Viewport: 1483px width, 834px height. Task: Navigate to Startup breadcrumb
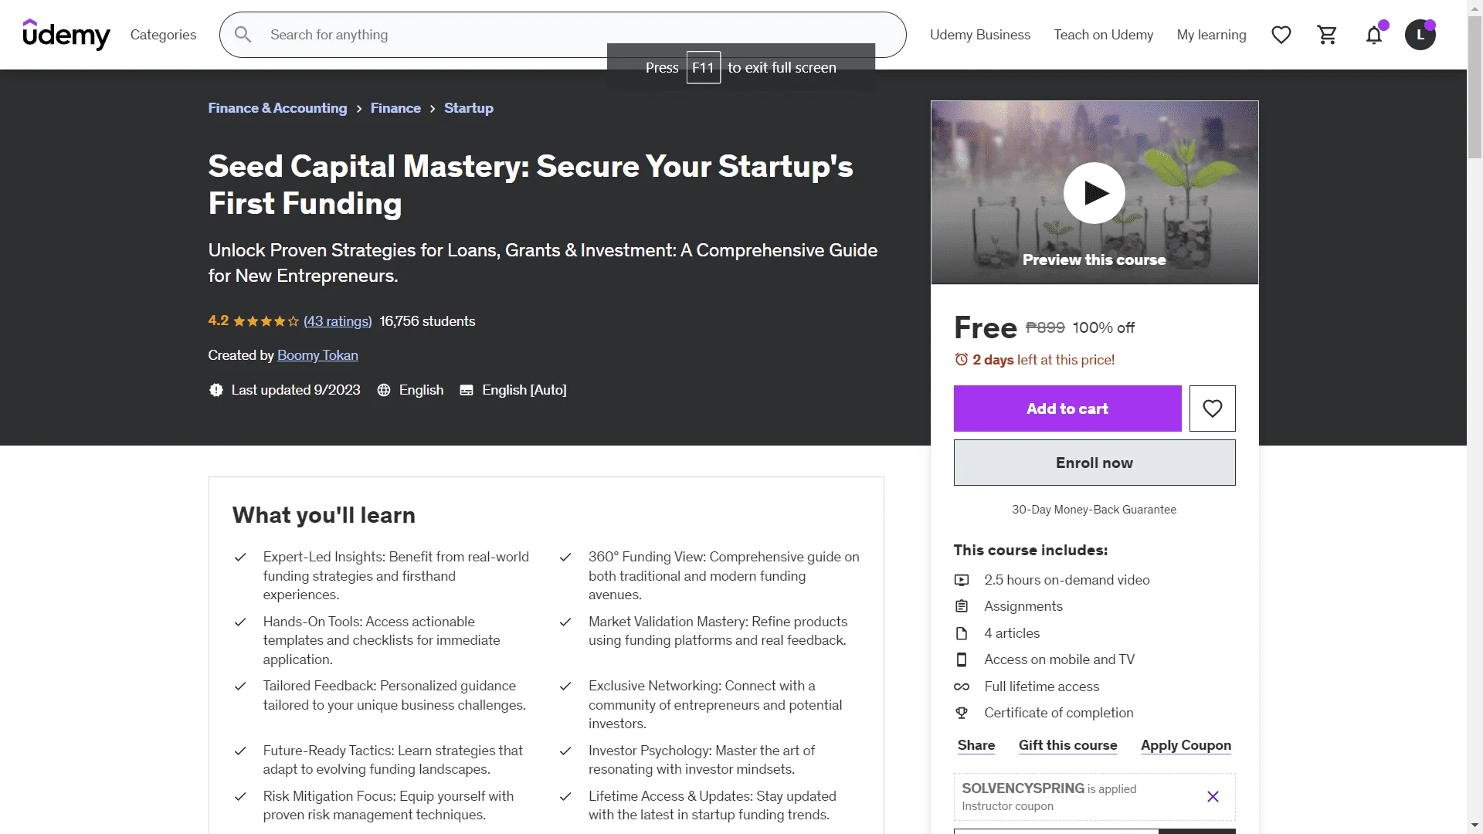(x=469, y=108)
